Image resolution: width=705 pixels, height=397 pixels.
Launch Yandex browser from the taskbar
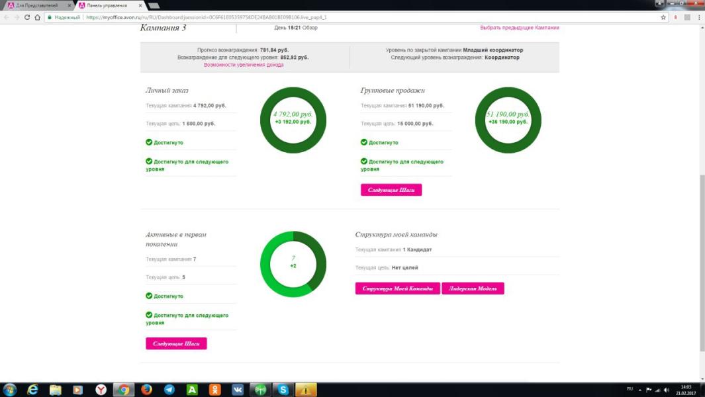click(101, 389)
